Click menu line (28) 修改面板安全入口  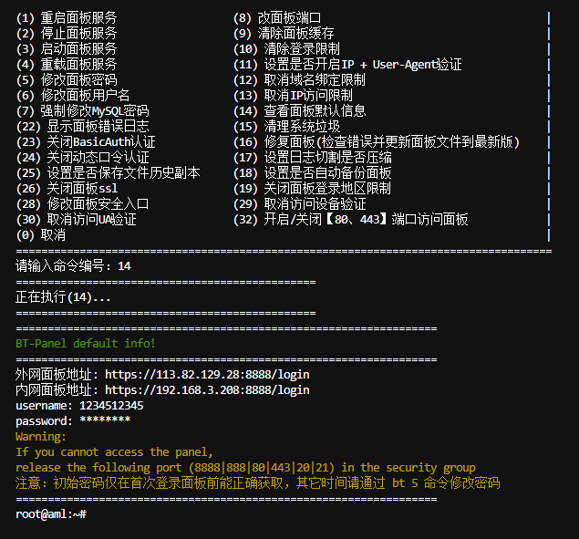[x=82, y=204]
